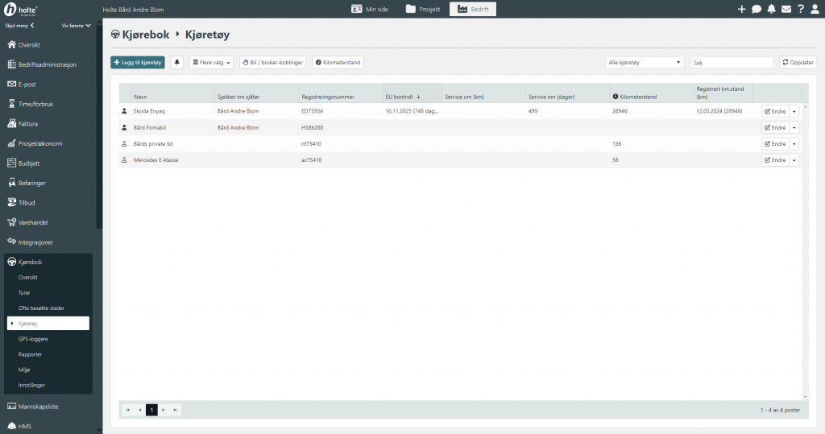Switch to the Prosjekt tab
This screenshot has width=825, height=434.
pyautogui.click(x=423, y=9)
